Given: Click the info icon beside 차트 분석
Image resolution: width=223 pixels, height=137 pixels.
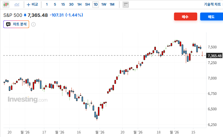Looking at the screenshot, I should 33,24.
